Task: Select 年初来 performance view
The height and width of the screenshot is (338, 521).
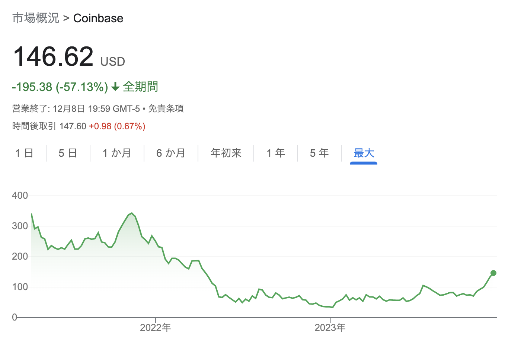Action: click(x=226, y=153)
